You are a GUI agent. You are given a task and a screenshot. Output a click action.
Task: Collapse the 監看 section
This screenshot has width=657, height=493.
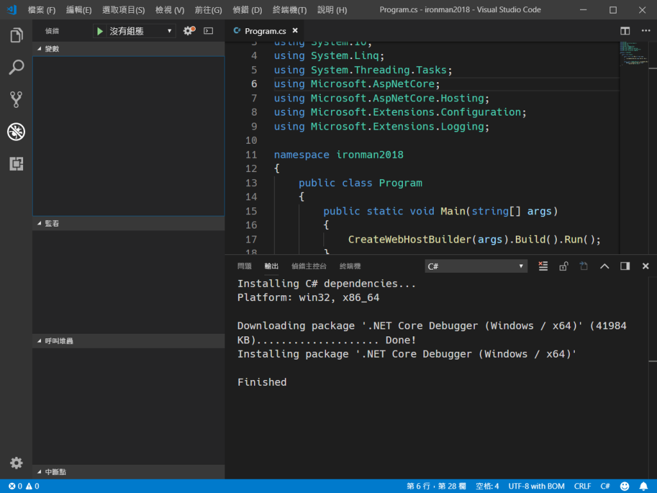coord(128,223)
